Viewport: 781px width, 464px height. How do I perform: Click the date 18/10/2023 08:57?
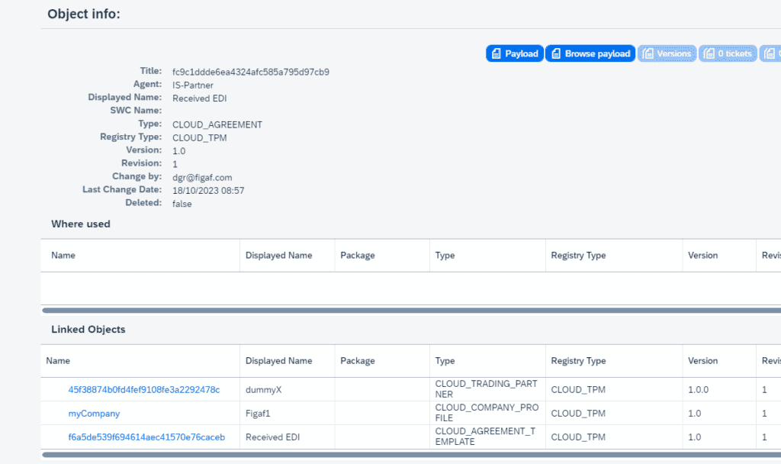click(x=208, y=190)
